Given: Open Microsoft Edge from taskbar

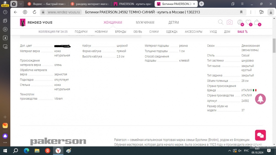Looking at the screenshot, I should pos(26,151).
